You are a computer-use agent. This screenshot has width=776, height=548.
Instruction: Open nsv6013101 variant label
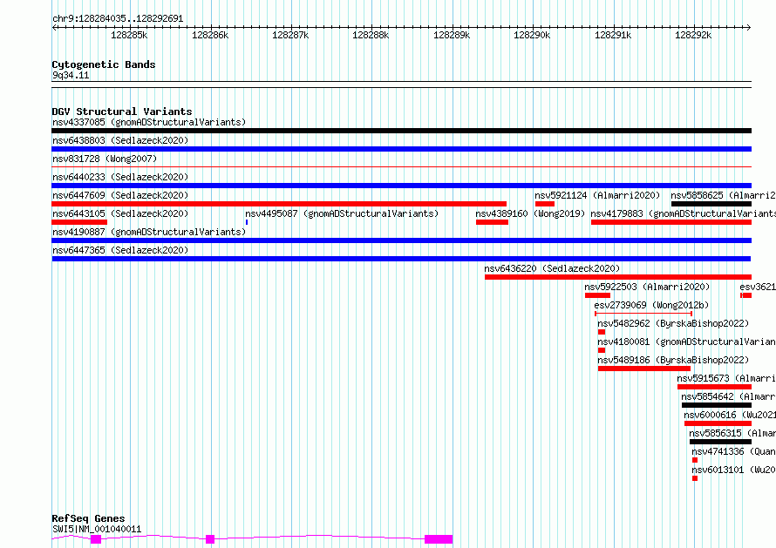pos(733,470)
